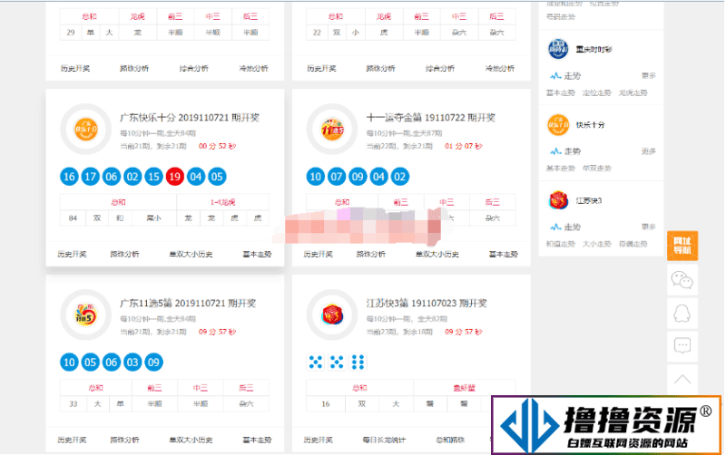
Task: Click the red 19 ball in 广东快乐十分
Action: [174, 177]
